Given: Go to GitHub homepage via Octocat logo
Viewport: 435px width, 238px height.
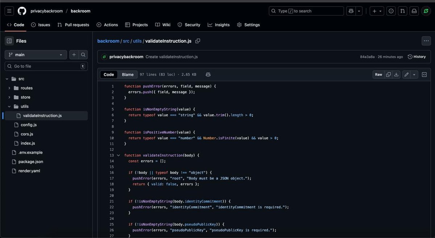Looking at the screenshot, I should [22, 11].
